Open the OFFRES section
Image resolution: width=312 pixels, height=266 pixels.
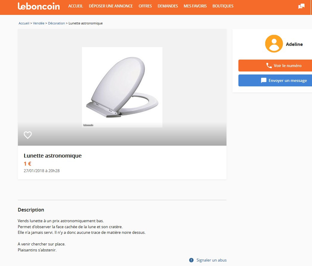(x=145, y=6)
